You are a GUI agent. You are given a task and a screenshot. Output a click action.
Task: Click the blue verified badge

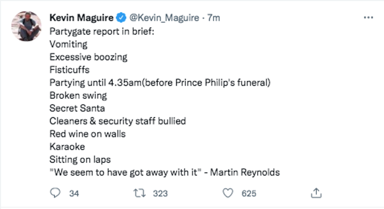122,18
